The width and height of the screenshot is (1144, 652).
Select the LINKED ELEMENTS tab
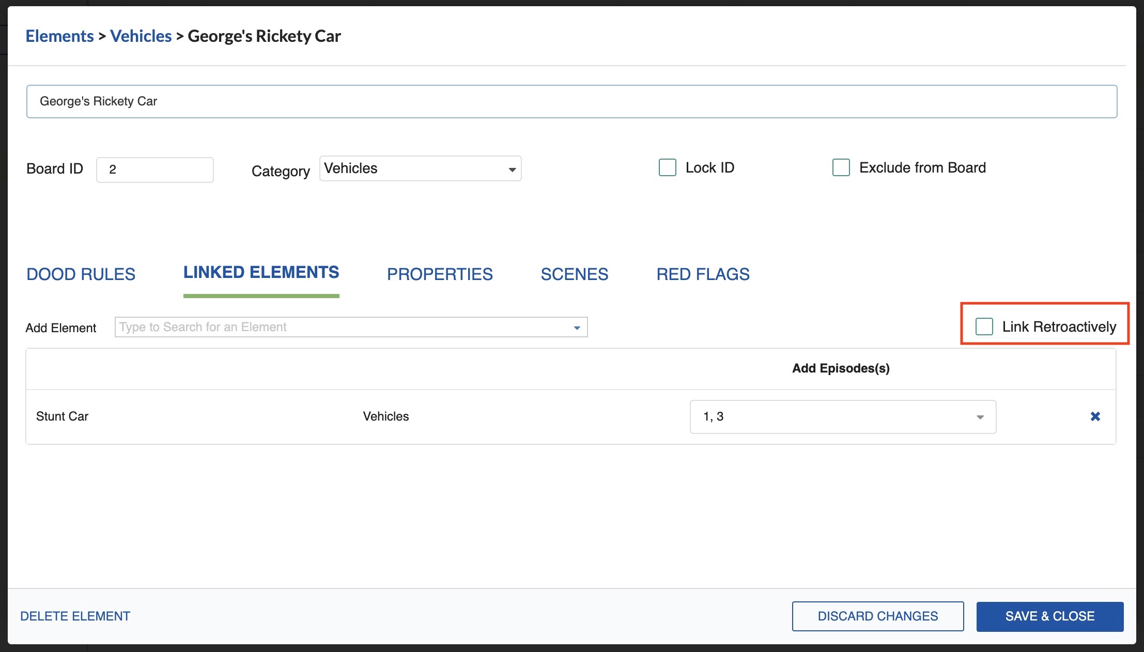(261, 273)
